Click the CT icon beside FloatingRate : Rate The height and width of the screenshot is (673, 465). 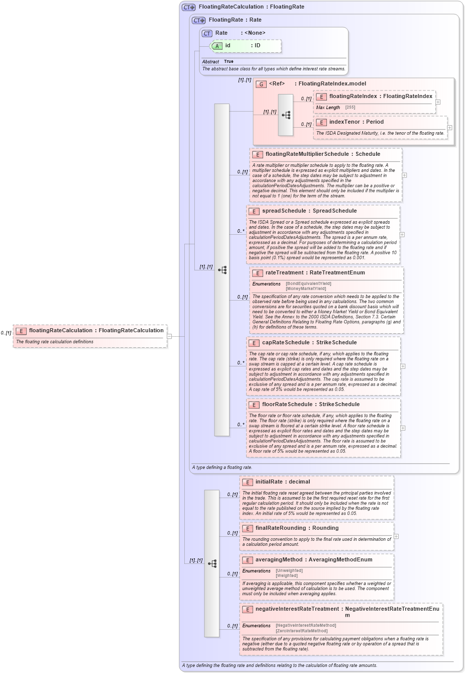(199, 20)
